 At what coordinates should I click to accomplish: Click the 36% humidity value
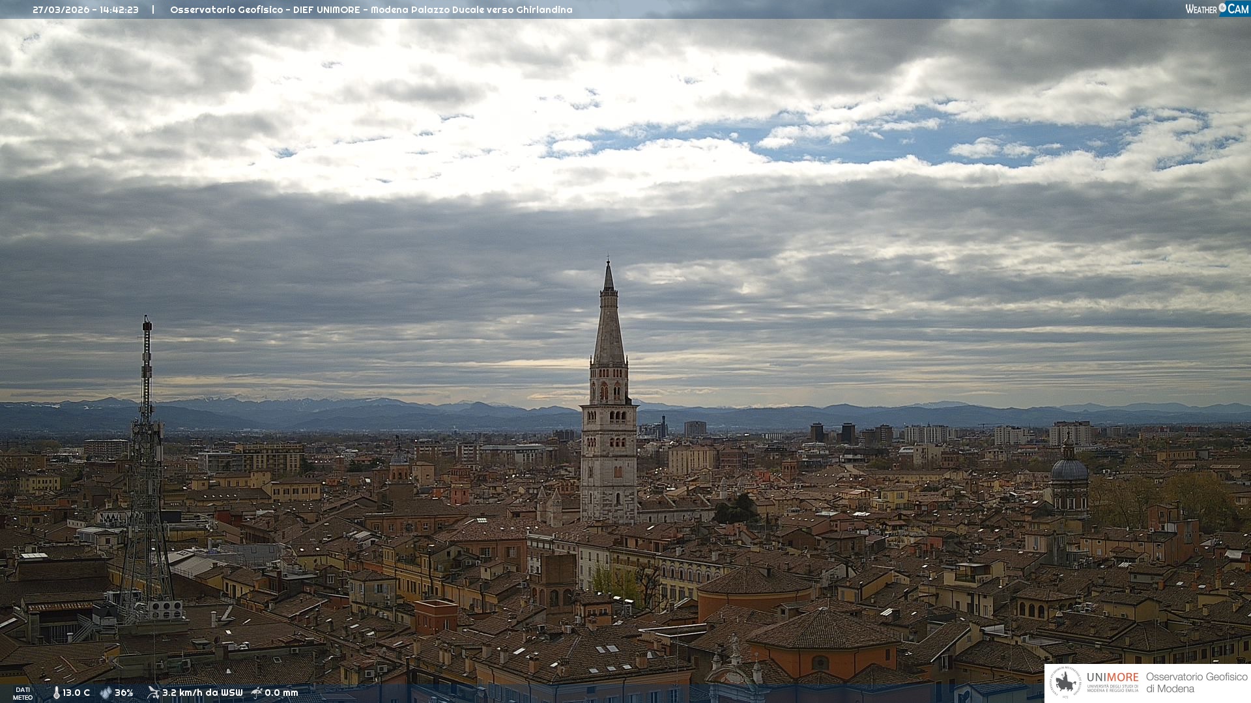(124, 693)
